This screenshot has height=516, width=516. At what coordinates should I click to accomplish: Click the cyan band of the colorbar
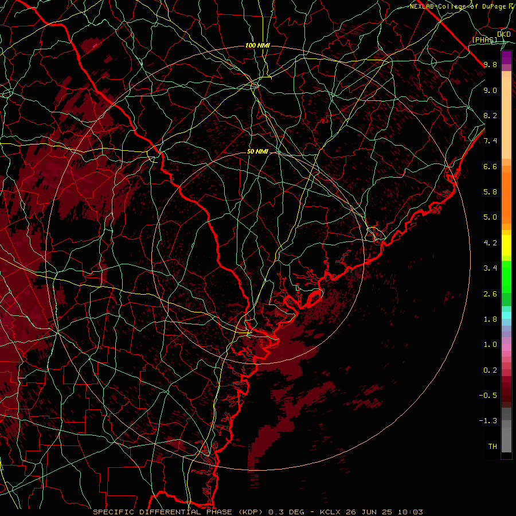click(x=506, y=315)
